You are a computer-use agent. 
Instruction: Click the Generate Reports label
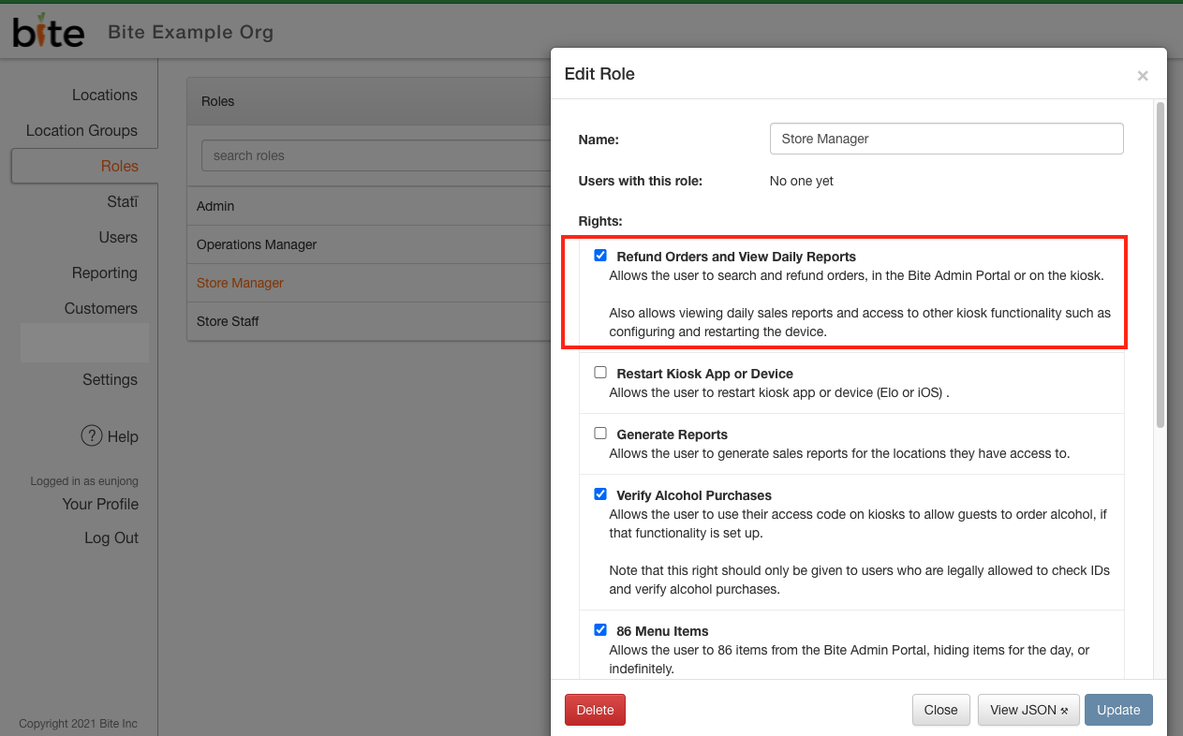click(x=672, y=434)
